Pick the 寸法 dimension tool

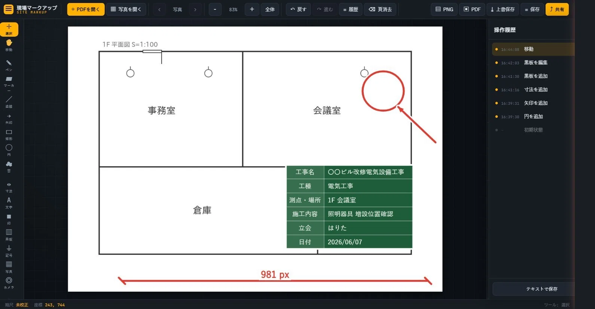[9, 187]
